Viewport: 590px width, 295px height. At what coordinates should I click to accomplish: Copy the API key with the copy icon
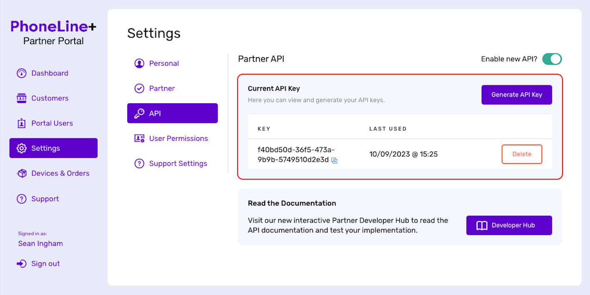coord(334,160)
